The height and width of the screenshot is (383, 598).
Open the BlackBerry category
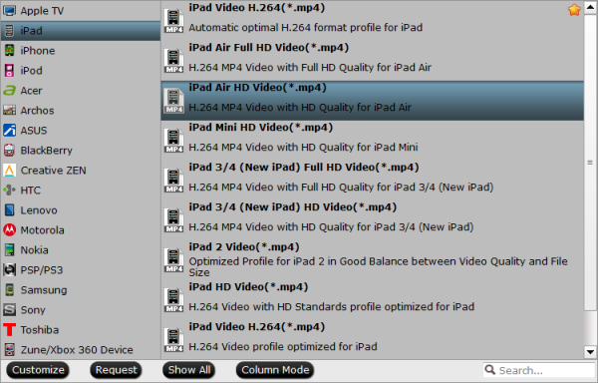tap(81, 151)
